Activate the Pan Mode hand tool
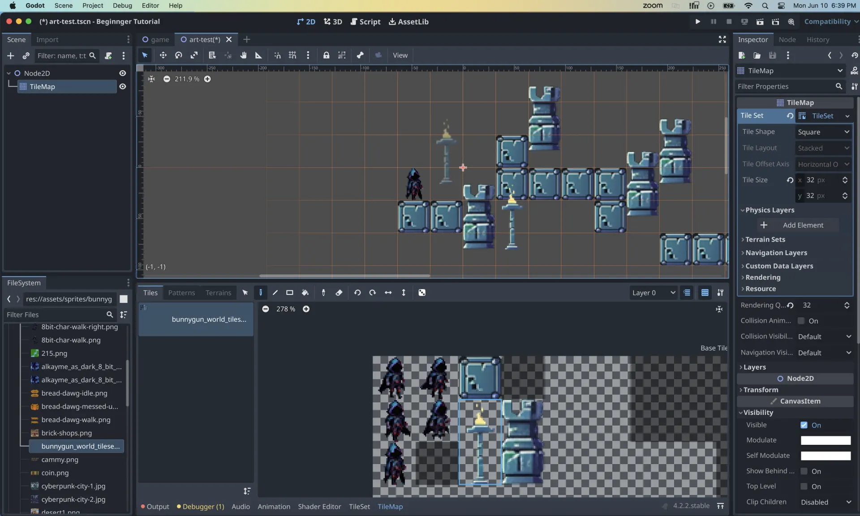The width and height of the screenshot is (860, 516). [243, 55]
